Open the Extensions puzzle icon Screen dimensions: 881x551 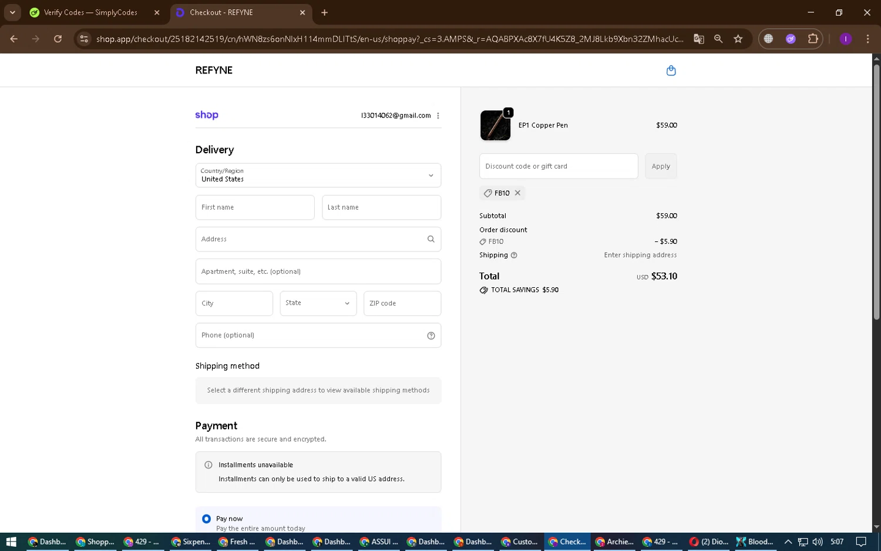pyautogui.click(x=813, y=39)
